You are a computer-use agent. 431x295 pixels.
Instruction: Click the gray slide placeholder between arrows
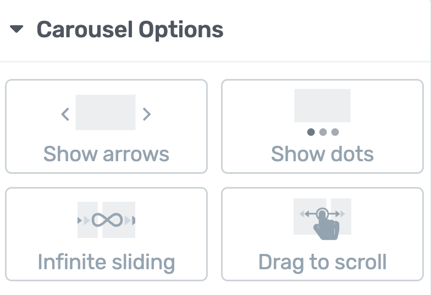point(106,112)
